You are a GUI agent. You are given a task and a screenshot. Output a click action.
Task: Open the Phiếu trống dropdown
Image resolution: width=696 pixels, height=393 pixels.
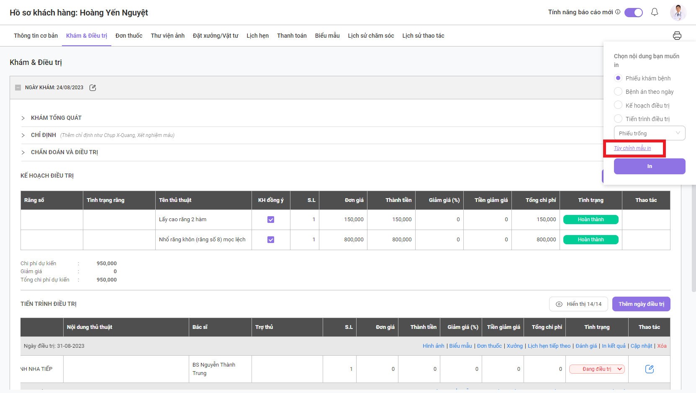tap(649, 133)
